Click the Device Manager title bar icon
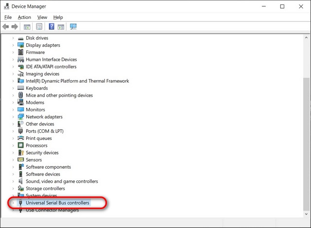The image size is (311, 228). coord(6,6)
